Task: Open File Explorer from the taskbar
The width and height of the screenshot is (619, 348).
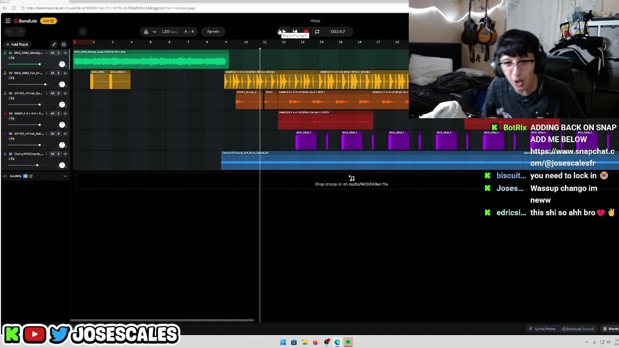Action: (305, 342)
